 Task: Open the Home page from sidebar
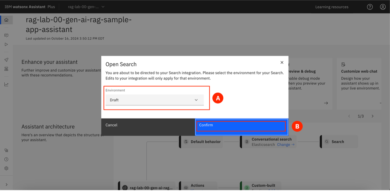[x=6, y=20]
